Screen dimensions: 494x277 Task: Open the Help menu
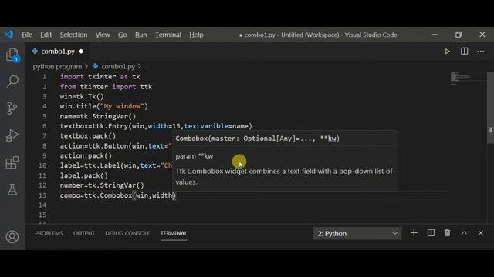196,35
